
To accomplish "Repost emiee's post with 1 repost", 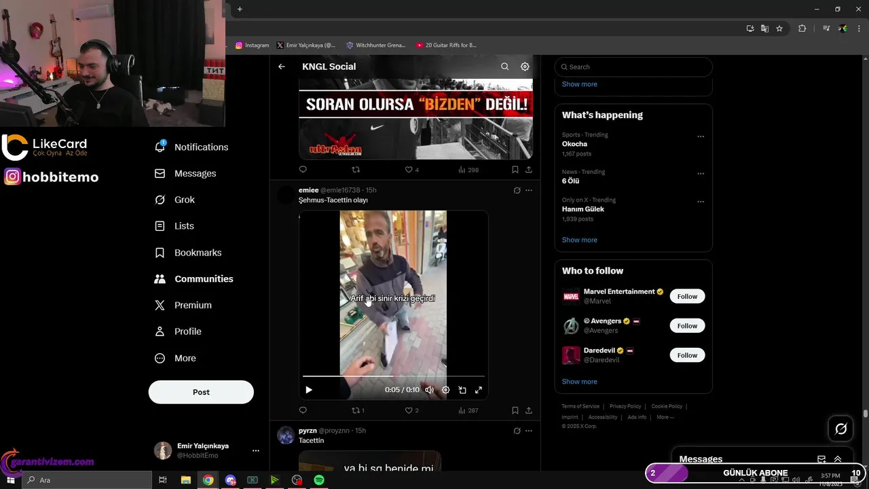I will click(358, 410).
